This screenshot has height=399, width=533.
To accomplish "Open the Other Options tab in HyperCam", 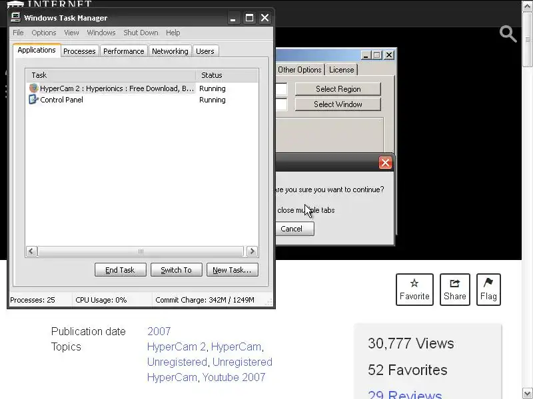I will coord(299,70).
